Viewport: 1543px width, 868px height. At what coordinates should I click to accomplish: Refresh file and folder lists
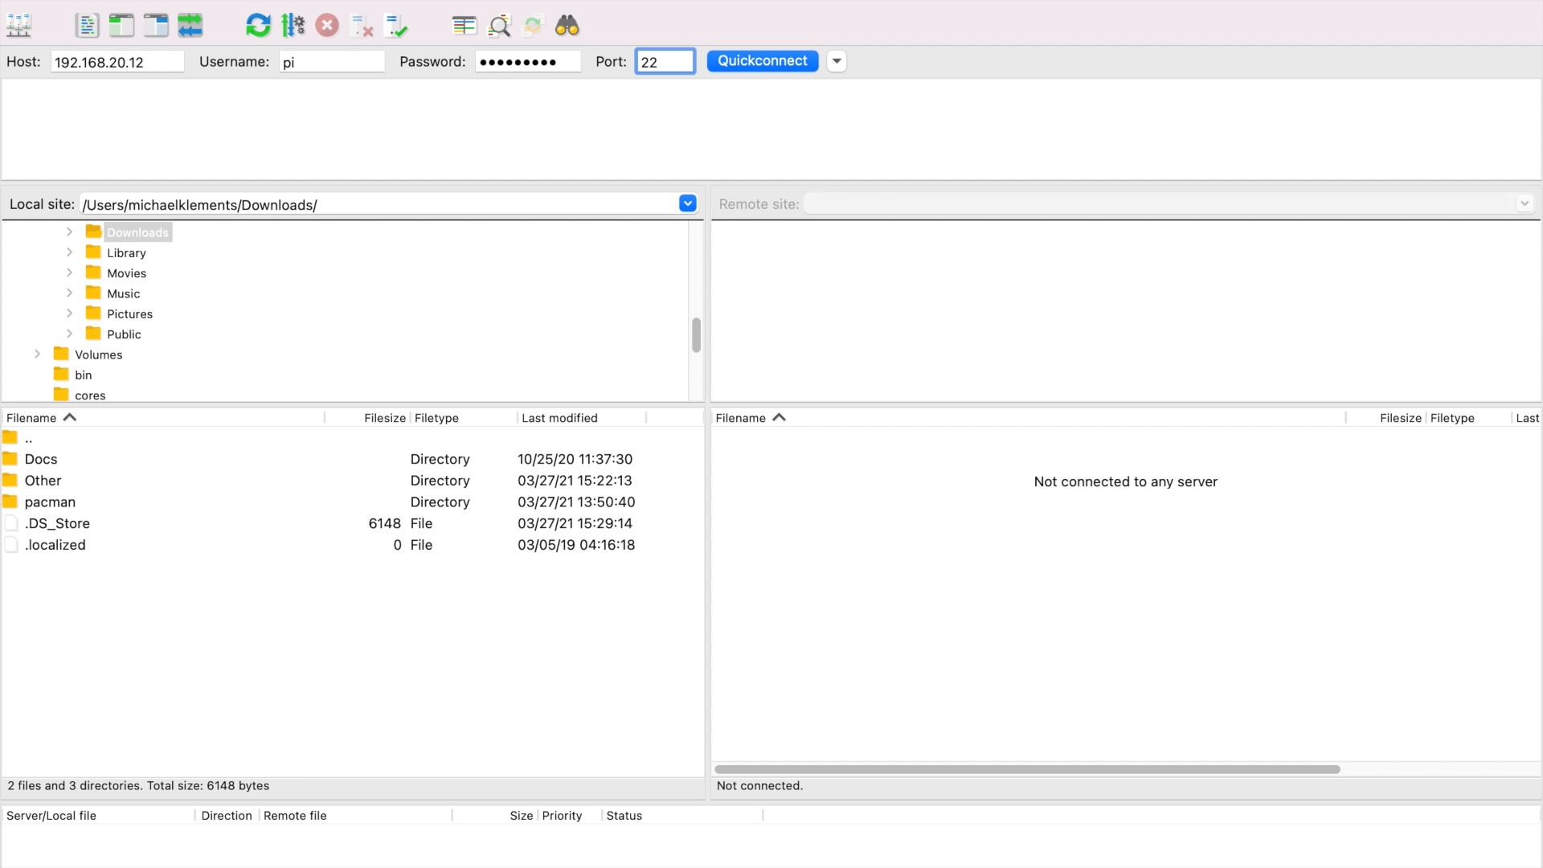[258, 26]
